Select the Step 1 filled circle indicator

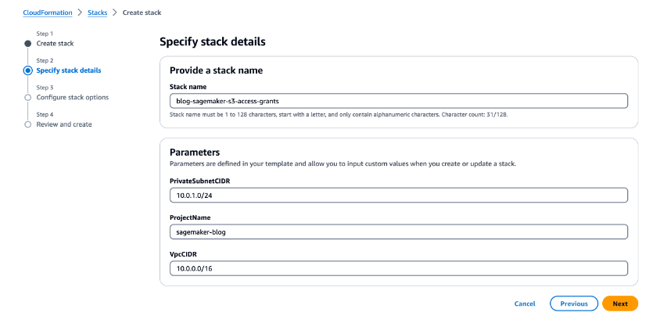click(28, 44)
